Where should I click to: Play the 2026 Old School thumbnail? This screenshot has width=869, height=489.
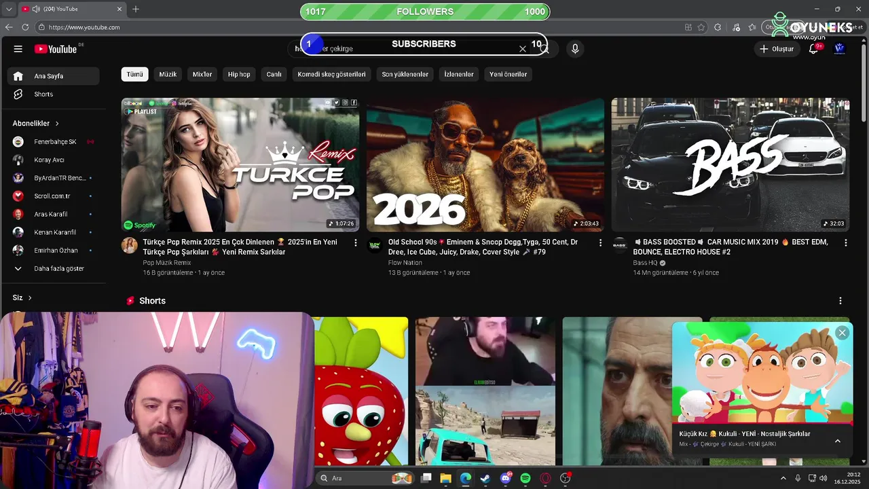(485, 165)
